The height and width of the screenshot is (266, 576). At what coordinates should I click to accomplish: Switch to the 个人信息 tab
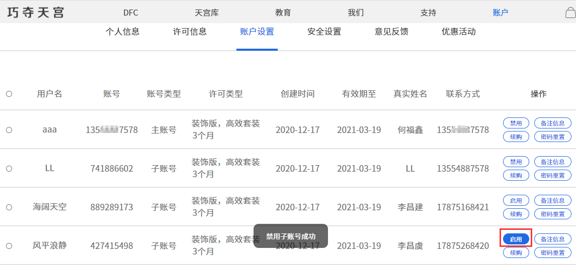pyautogui.click(x=122, y=32)
